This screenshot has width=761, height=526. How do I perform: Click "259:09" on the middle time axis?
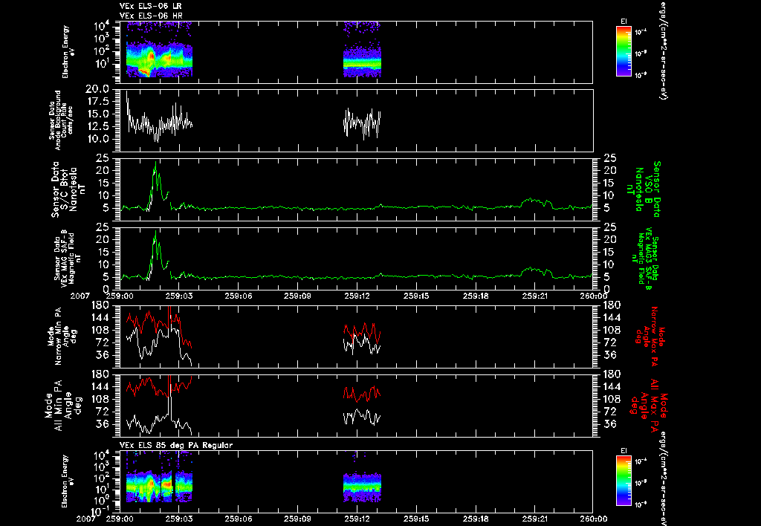click(297, 296)
